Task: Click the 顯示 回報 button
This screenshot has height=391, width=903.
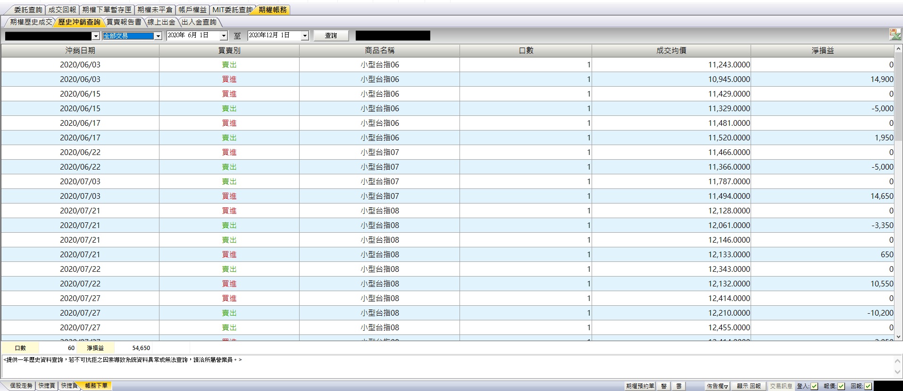Action: pos(748,386)
